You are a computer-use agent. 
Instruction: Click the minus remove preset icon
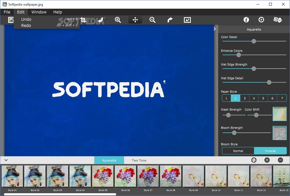pyautogui.click(x=281, y=160)
